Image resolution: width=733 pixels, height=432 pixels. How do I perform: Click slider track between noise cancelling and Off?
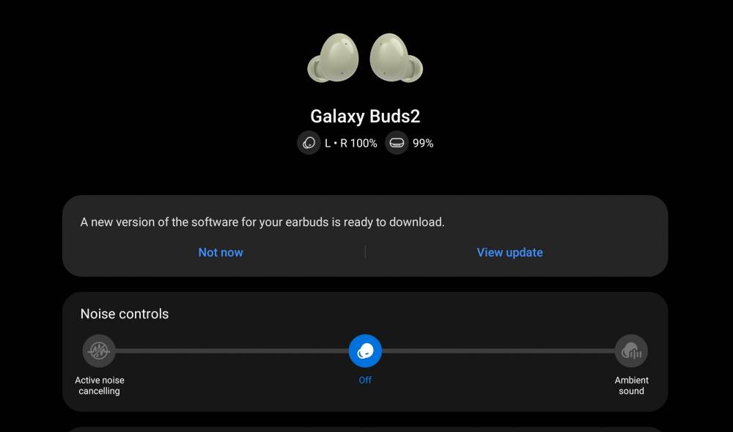pos(232,351)
